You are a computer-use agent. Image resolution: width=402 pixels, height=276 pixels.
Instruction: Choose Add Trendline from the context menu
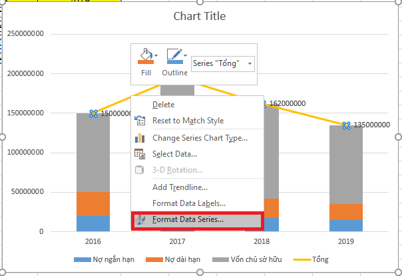click(x=180, y=187)
